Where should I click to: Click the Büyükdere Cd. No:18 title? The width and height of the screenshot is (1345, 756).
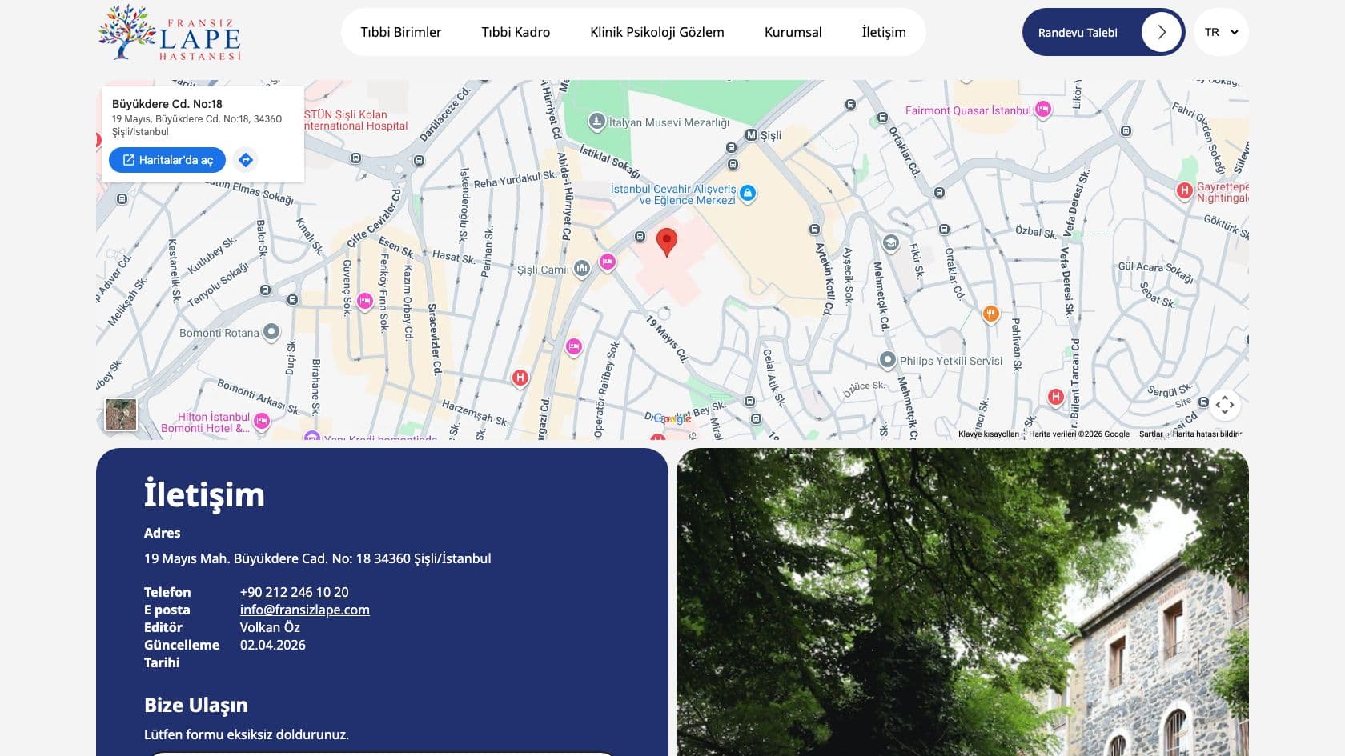pos(167,104)
